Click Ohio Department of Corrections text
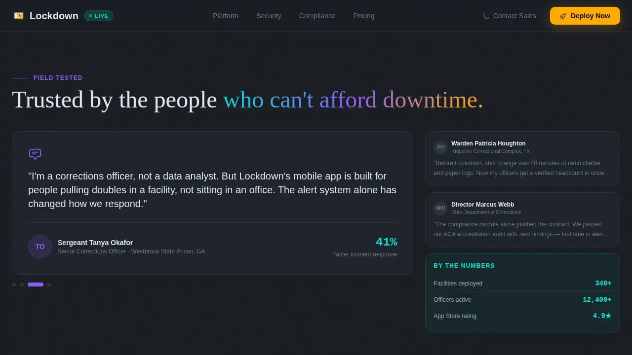 coord(486,213)
